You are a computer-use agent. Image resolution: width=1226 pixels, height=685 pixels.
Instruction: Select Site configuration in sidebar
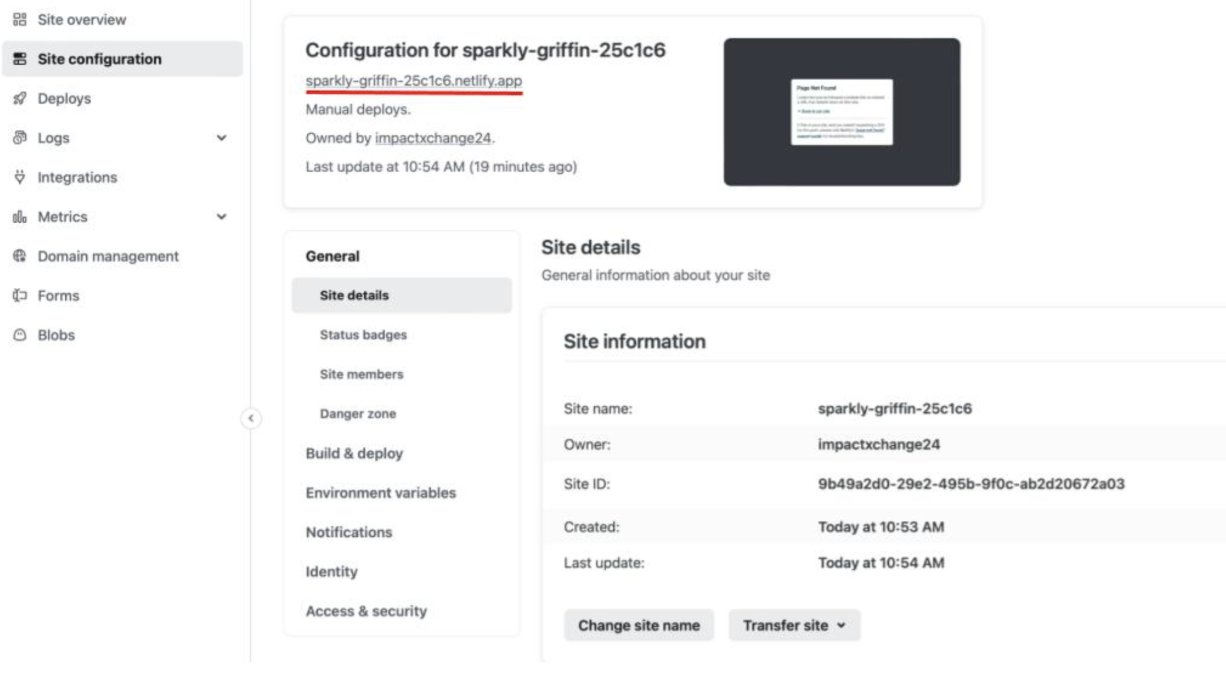pos(122,59)
